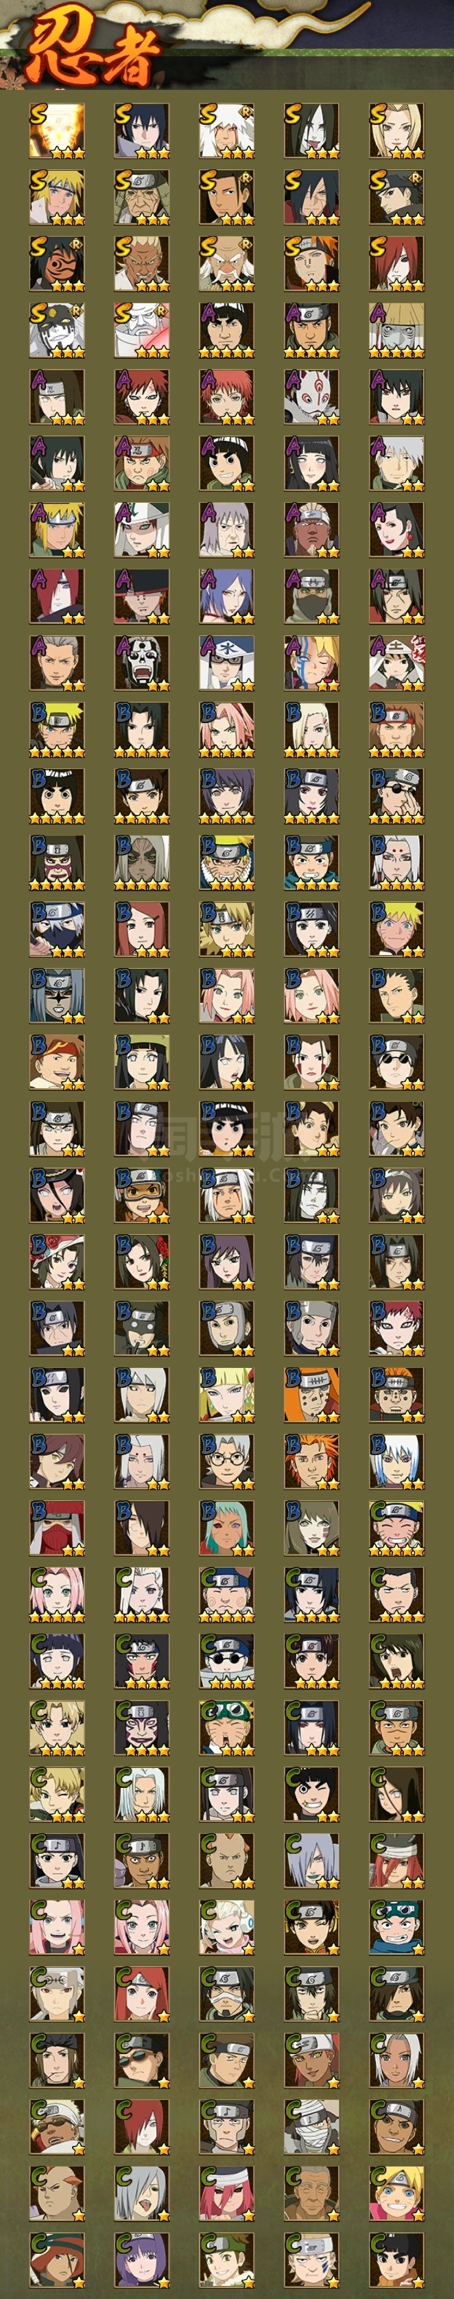Screen dimensions: 454x2299
Task: Choose the C-rank Konohamaru with green goggles
Action: pyautogui.click(x=226, y=1728)
